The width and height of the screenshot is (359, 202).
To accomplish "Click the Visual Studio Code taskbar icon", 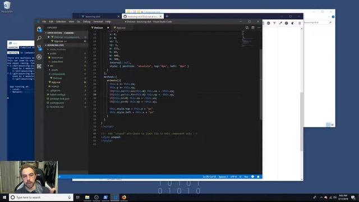I will (x=114, y=197).
